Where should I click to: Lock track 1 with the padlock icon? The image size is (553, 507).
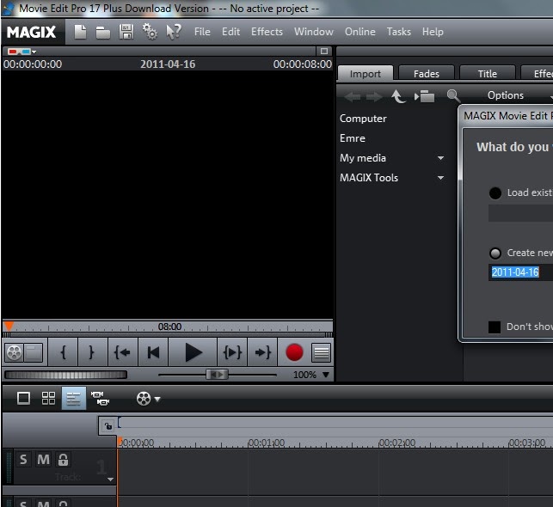pyautogui.click(x=63, y=460)
